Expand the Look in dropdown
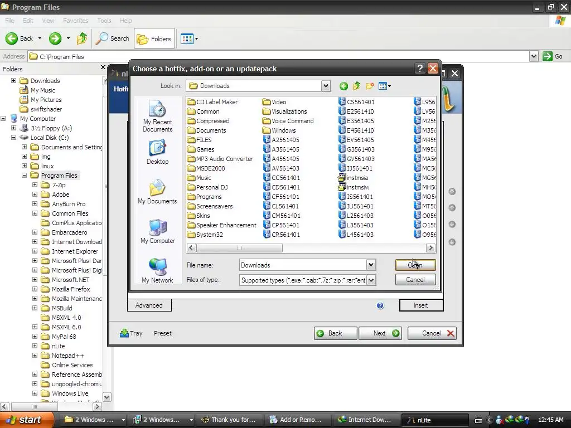 point(326,86)
